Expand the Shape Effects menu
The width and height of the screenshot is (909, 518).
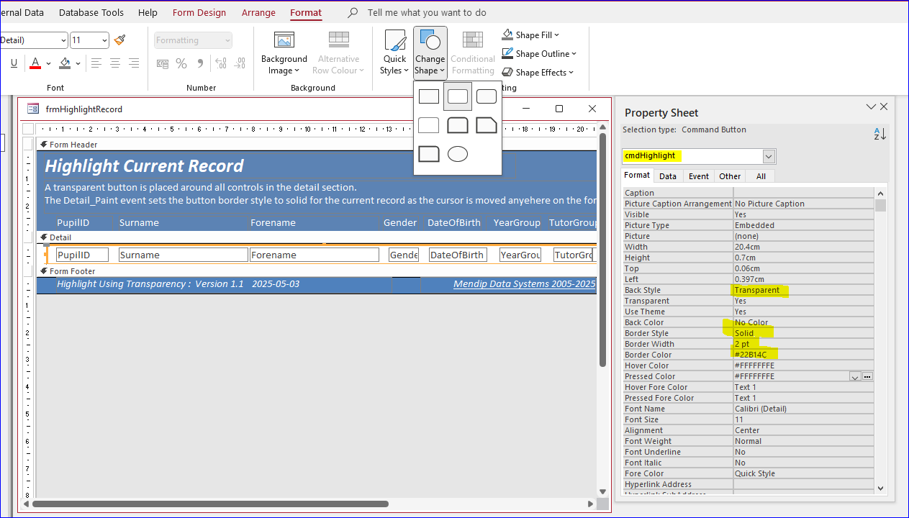click(538, 72)
